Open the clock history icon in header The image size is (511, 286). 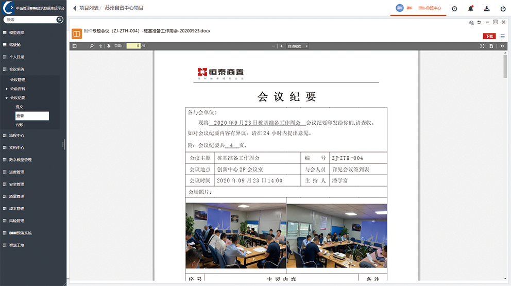pyautogui.click(x=454, y=8)
